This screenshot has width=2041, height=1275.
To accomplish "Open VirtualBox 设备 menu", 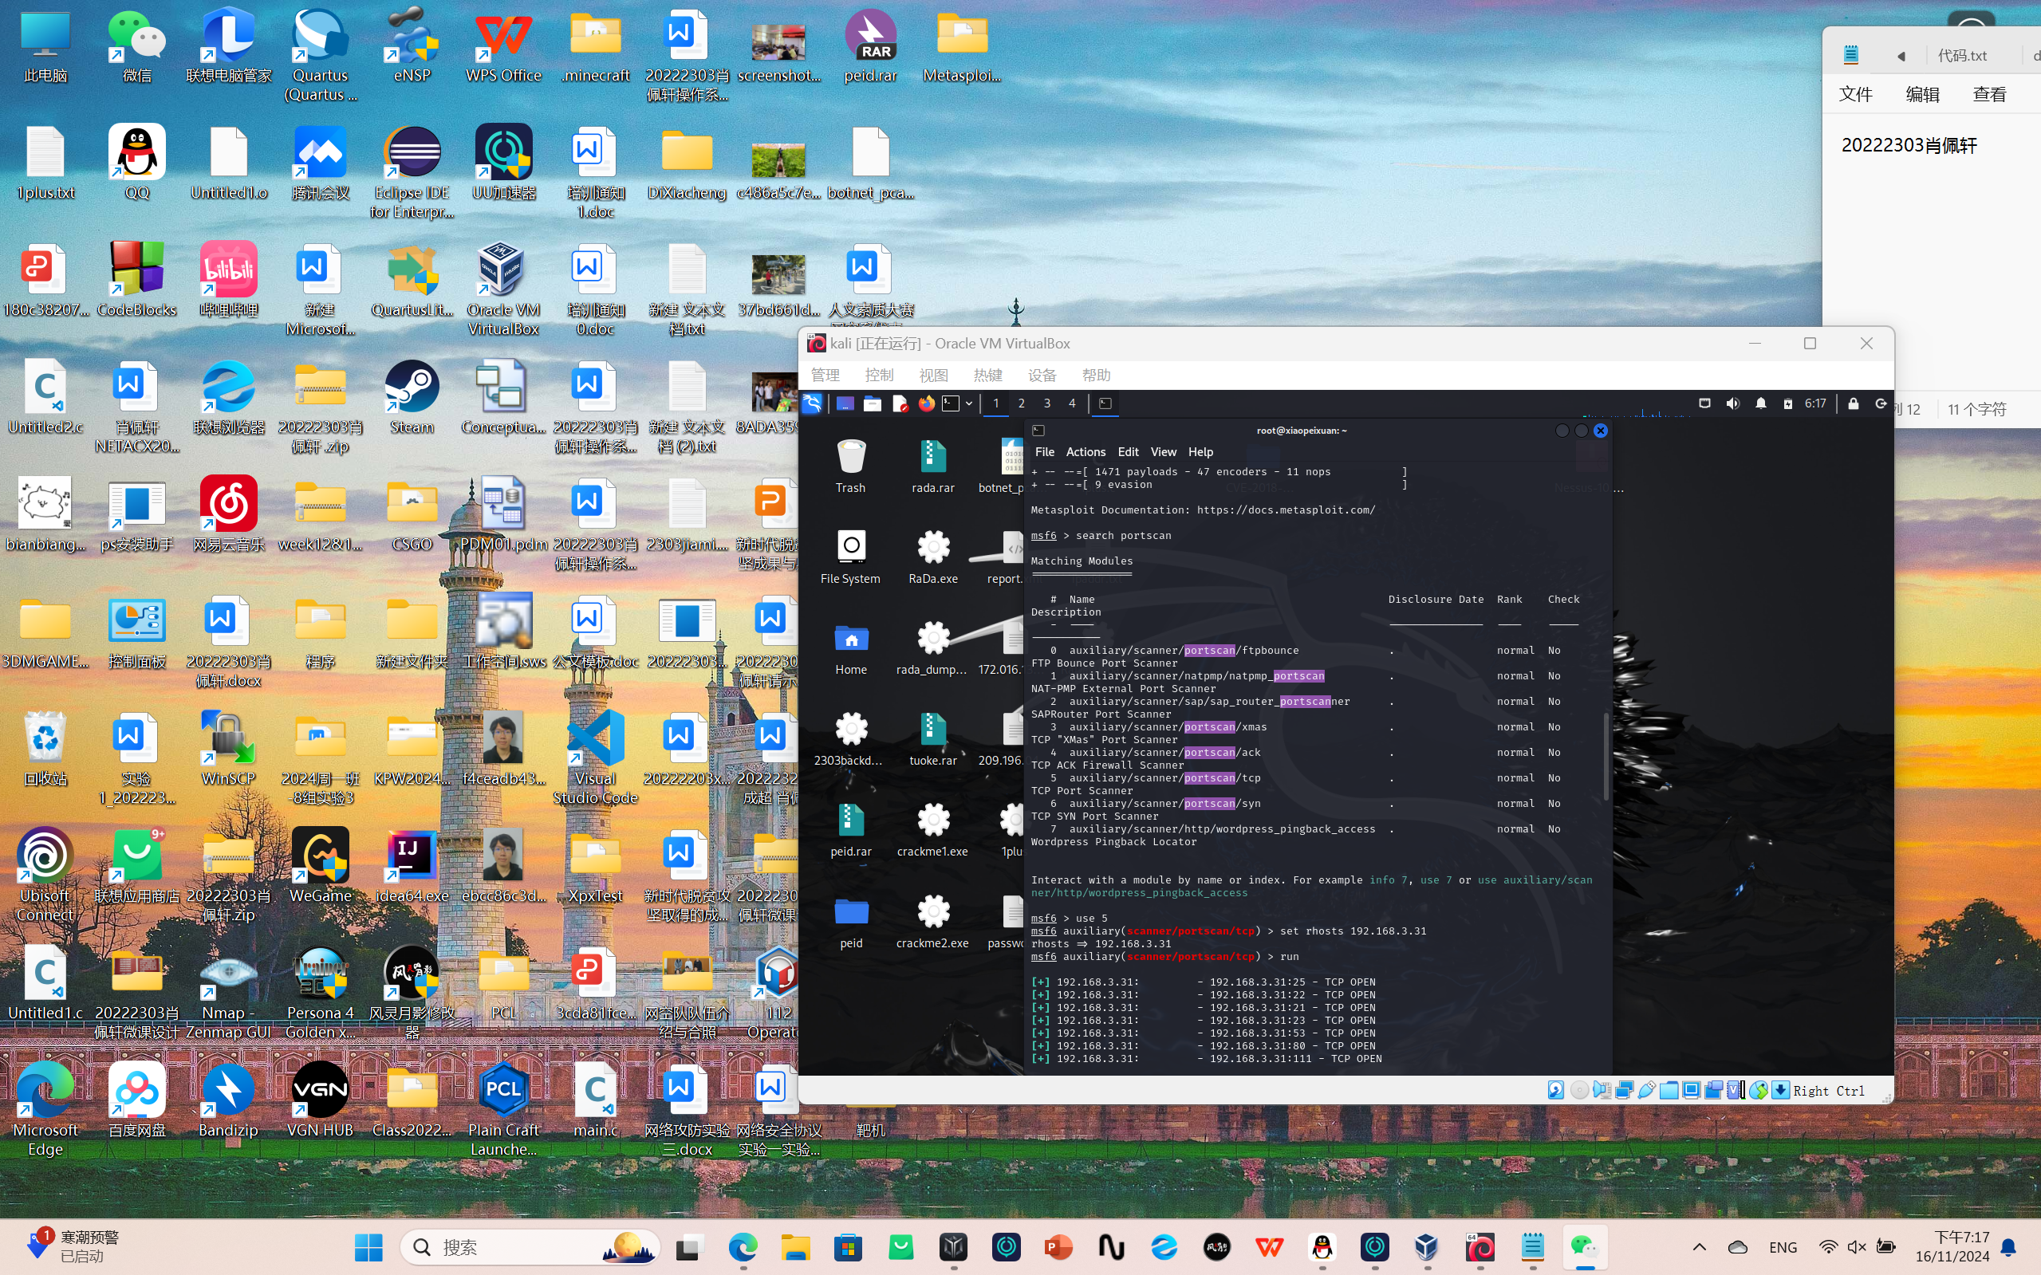I will point(1042,376).
